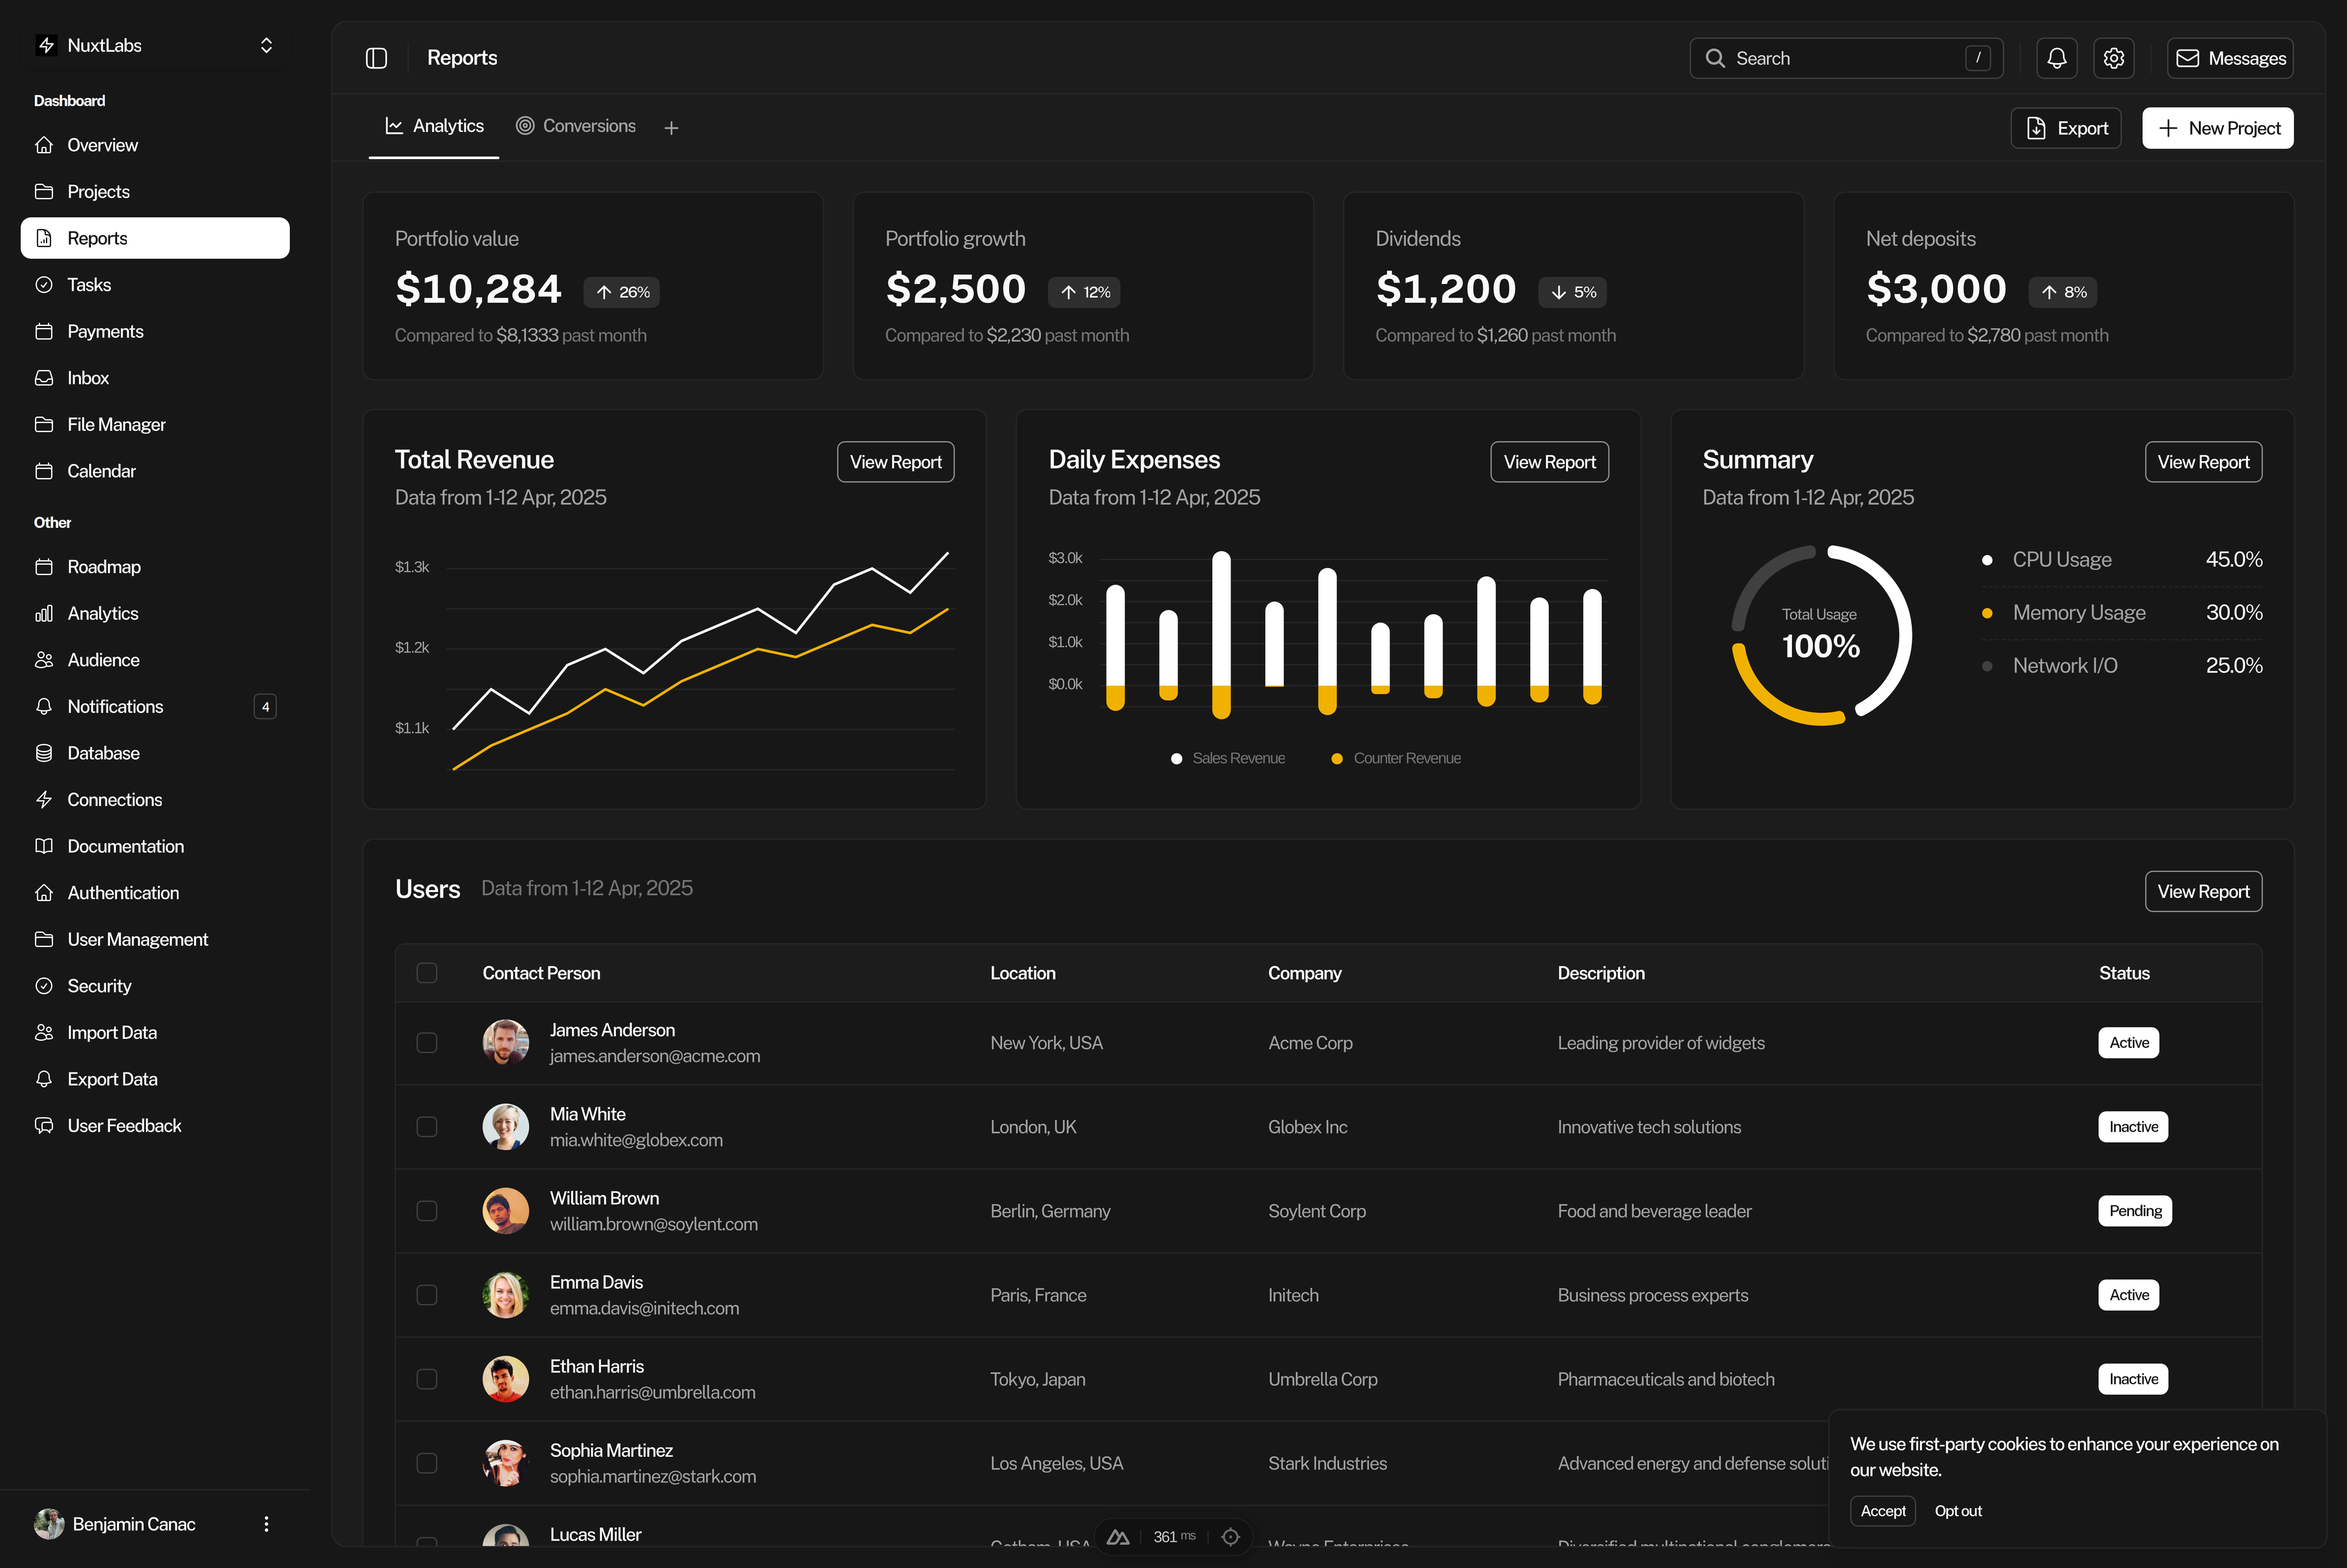2347x1568 pixels.
Task: Open Connections lightning icon in sidebar
Action: [x=44, y=800]
